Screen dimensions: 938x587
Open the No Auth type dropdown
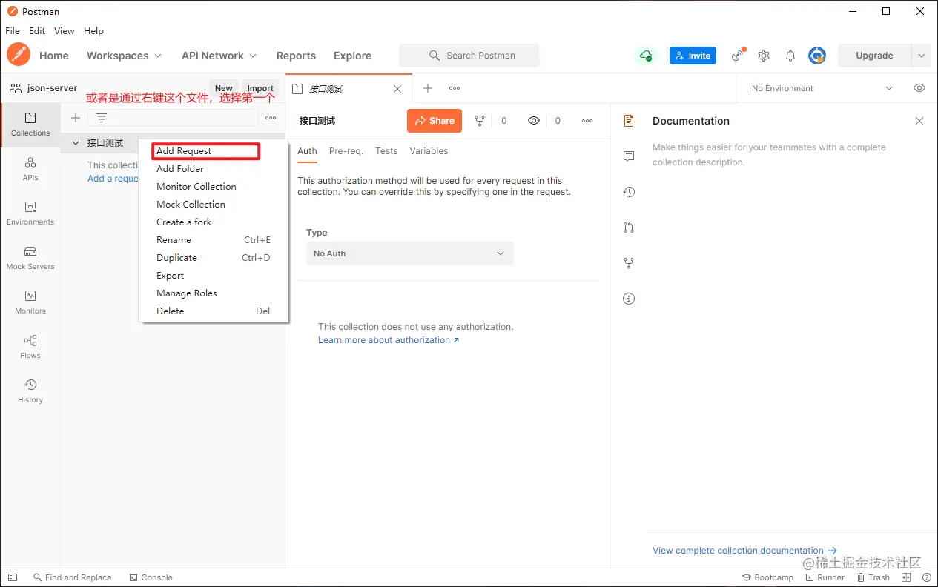pos(410,253)
